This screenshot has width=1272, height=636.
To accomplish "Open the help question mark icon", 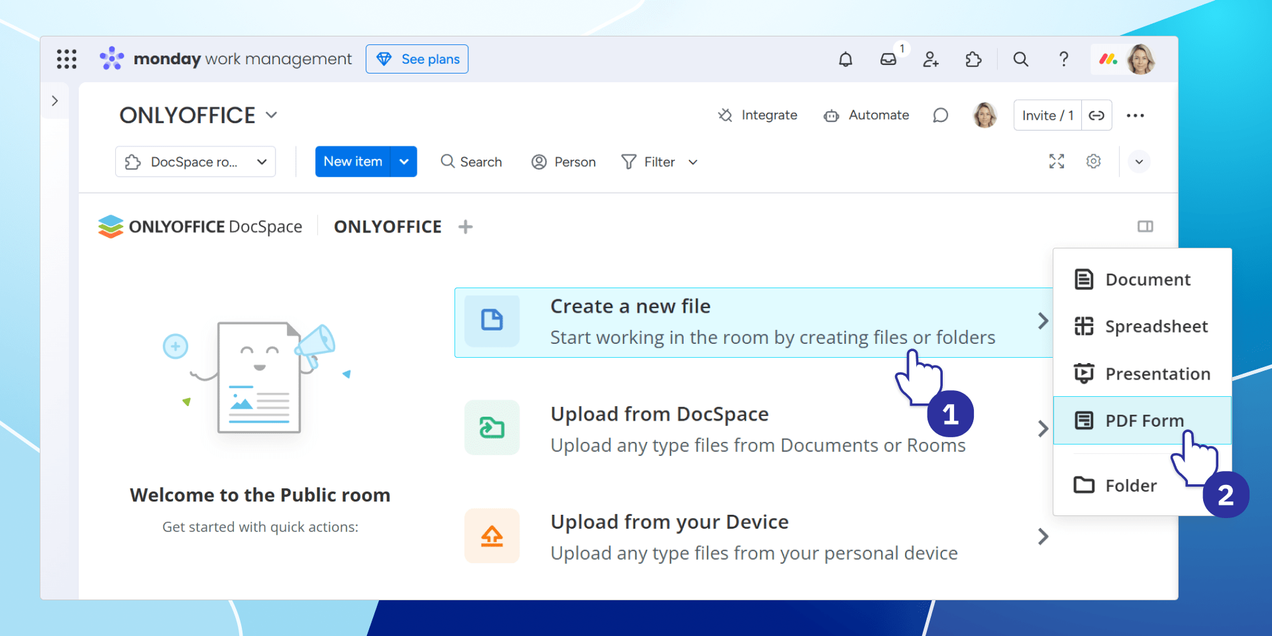I will point(1063,59).
